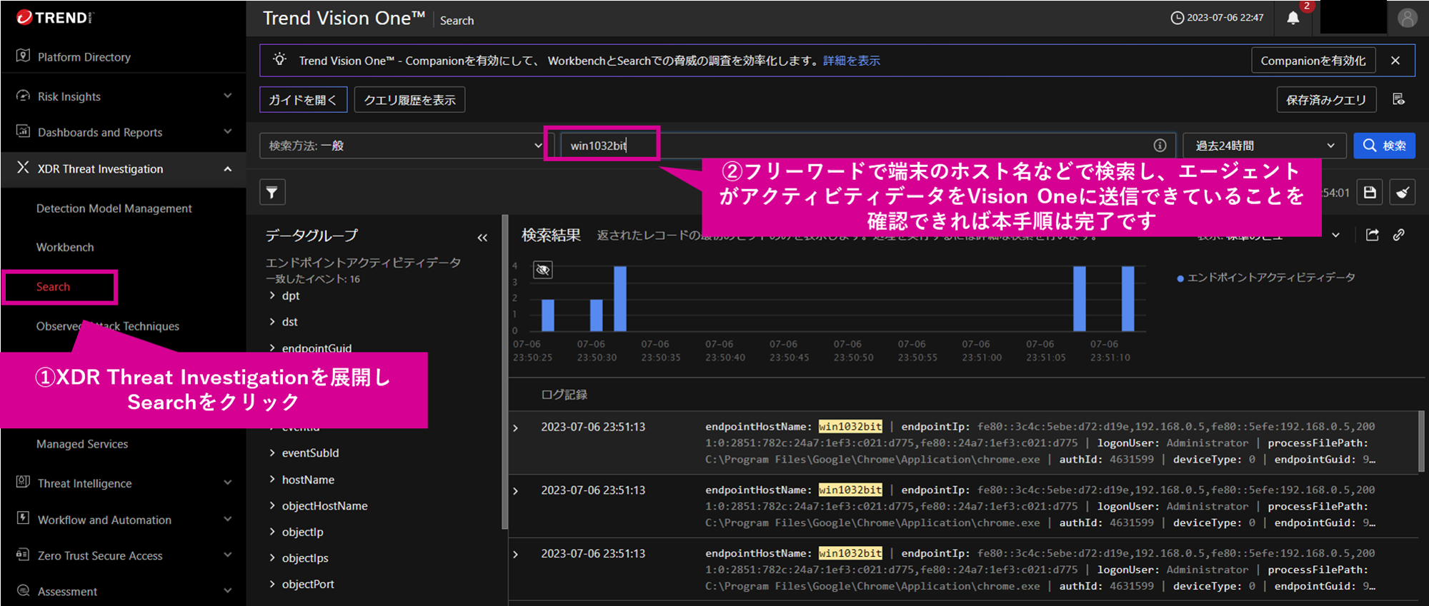Collapse the data group panel
Screen dimensions: 1429x606
482,238
